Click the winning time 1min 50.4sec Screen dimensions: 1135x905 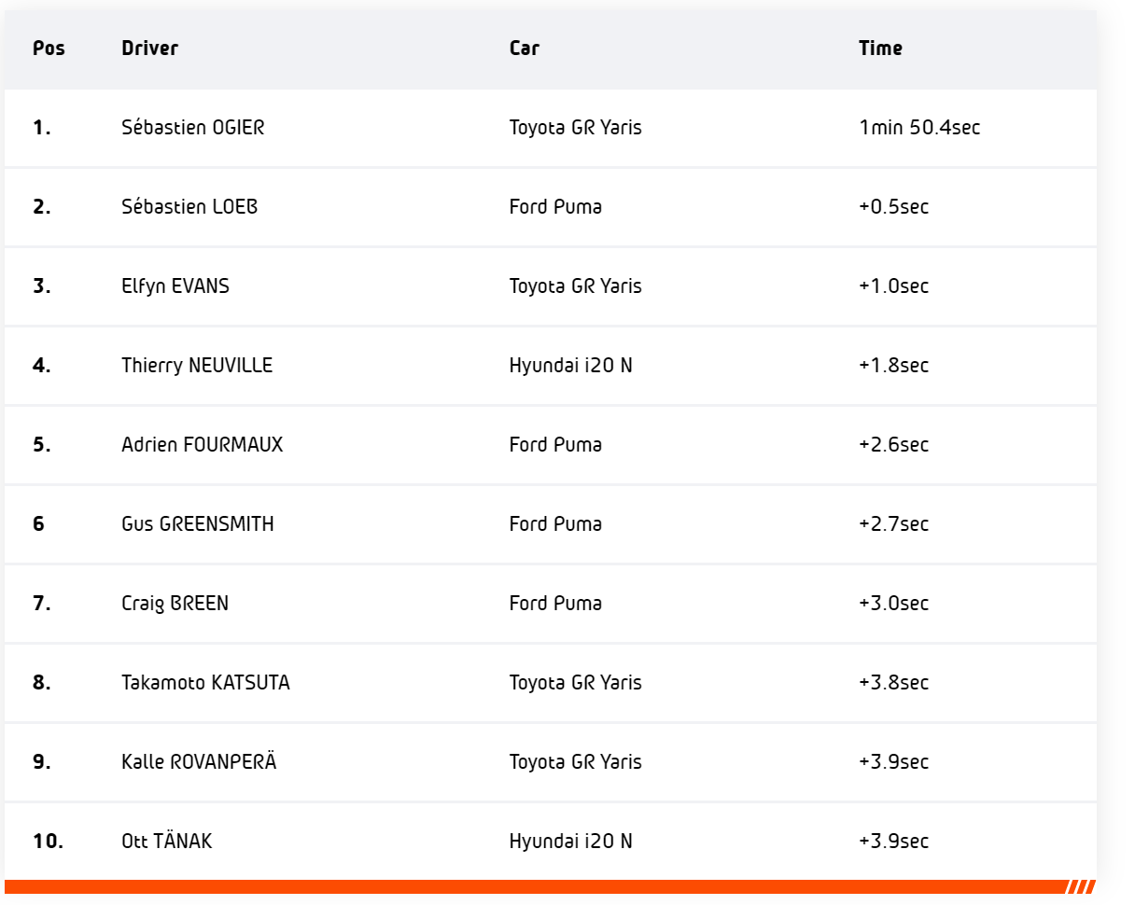point(919,128)
